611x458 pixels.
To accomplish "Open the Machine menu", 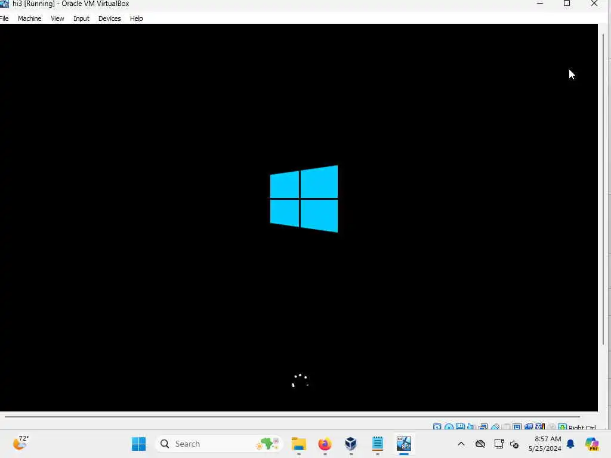I will [x=30, y=18].
